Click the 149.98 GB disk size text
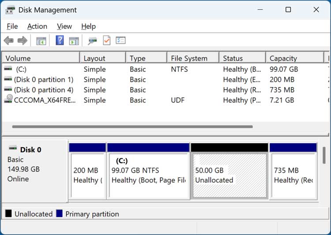331x235 pixels. click(23, 169)
